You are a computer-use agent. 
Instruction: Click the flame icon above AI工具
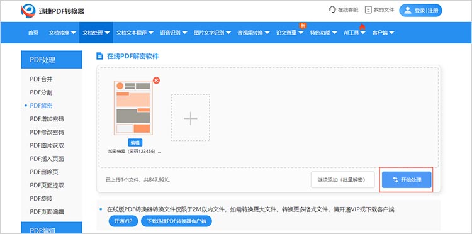pos(362,26)
